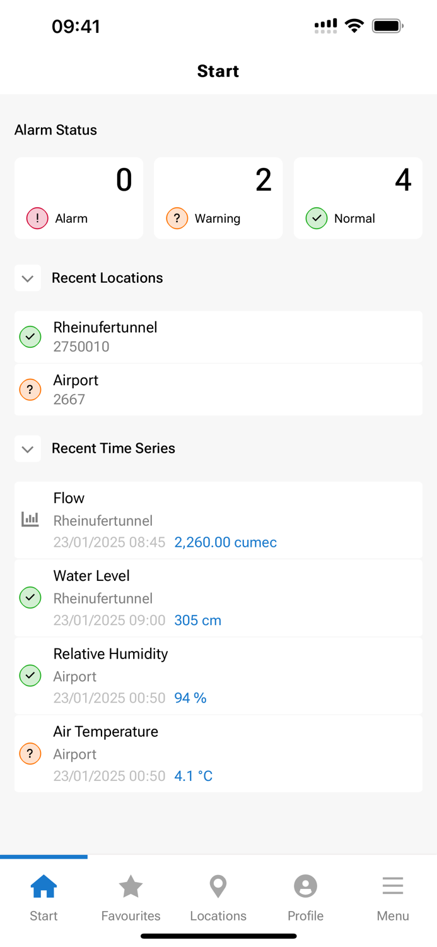
Task: Tap the Water Level status icon
Action: pyautogui.click(x=30, y=597)
